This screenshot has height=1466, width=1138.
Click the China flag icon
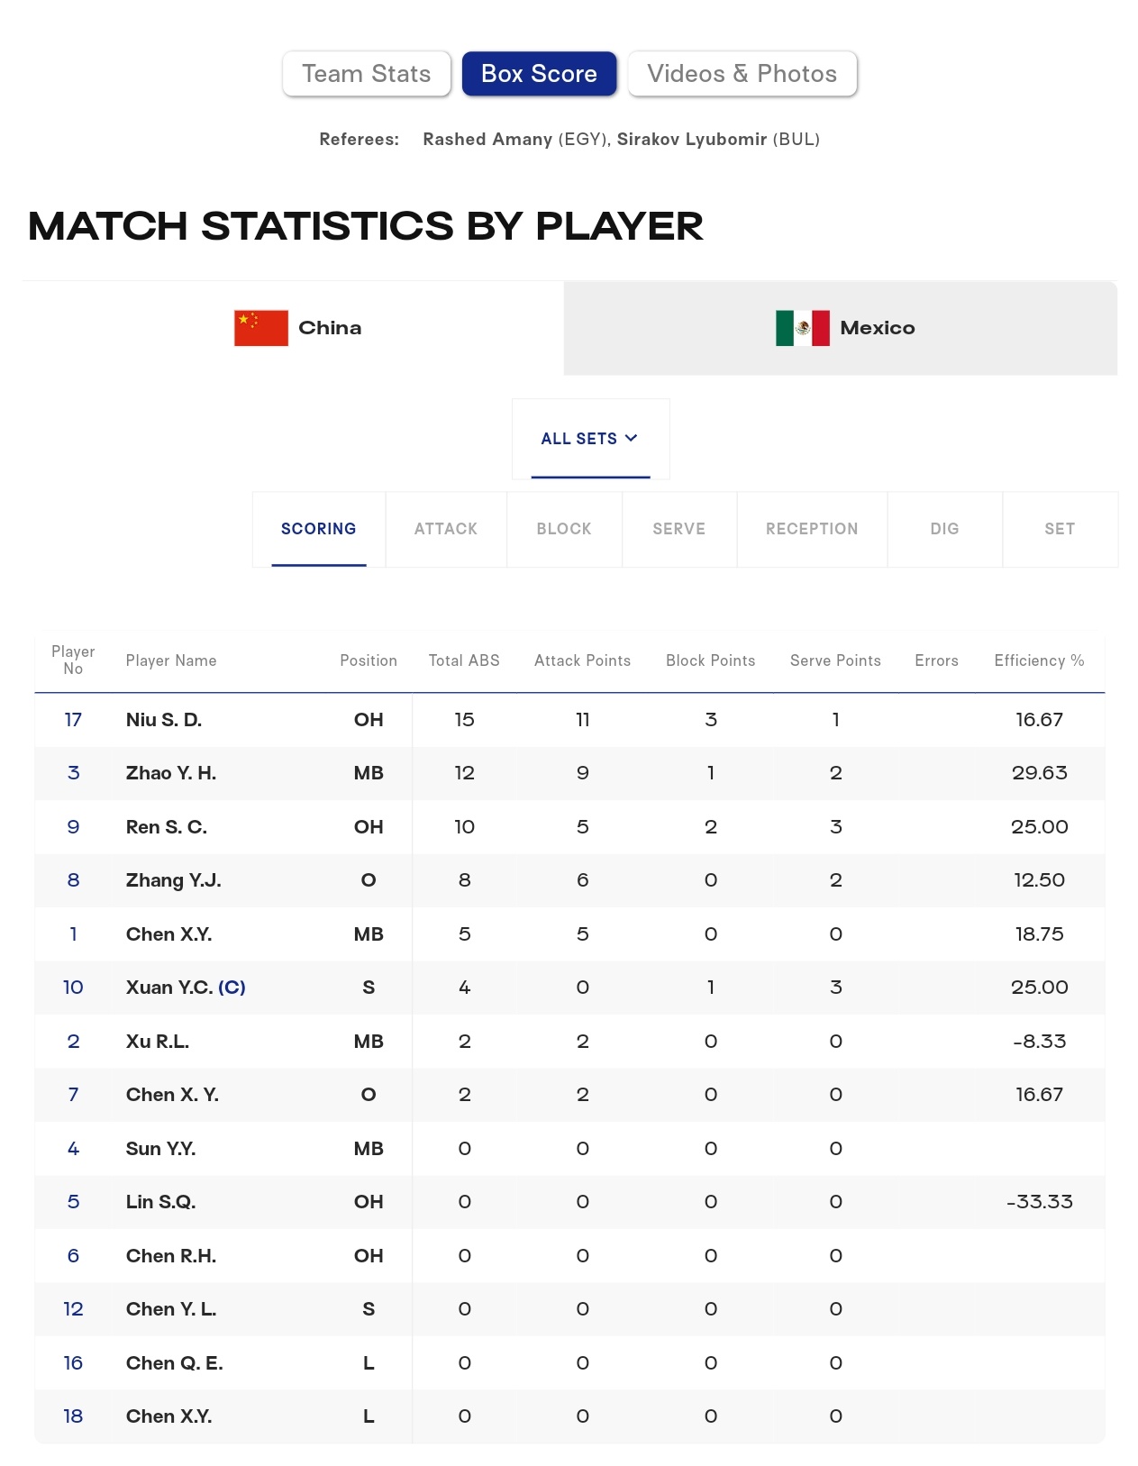[x=261, y=328]
